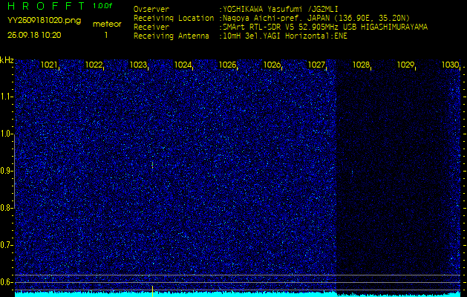467x297 pixels.
Task: Click the 1021 time marker
Action: pyautogui.click(x=49, y=65)
